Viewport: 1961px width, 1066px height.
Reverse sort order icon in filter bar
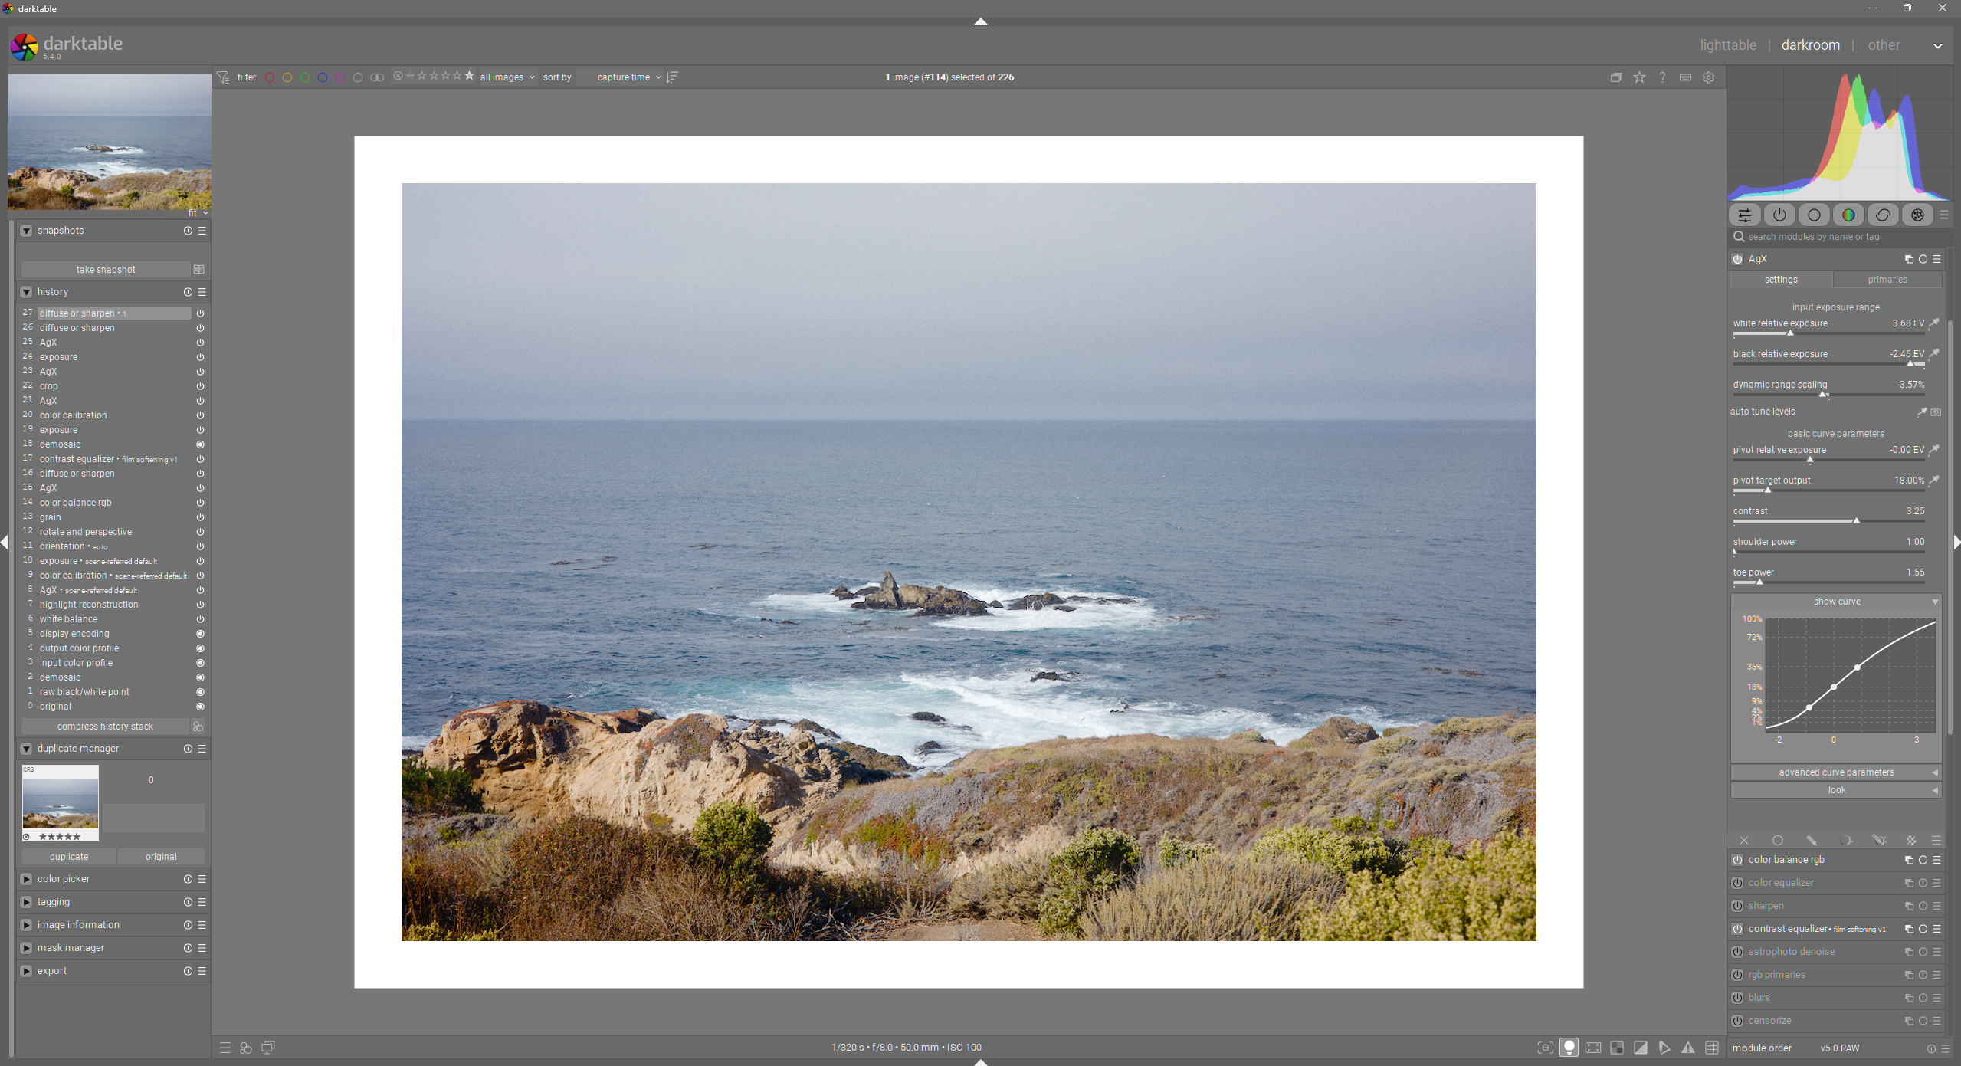tap(672, 77)
